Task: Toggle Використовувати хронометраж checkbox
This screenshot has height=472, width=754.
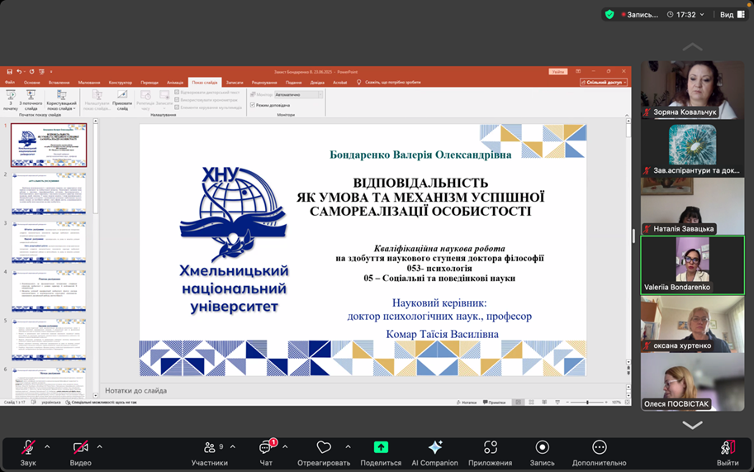Action: tap(177, 99)
